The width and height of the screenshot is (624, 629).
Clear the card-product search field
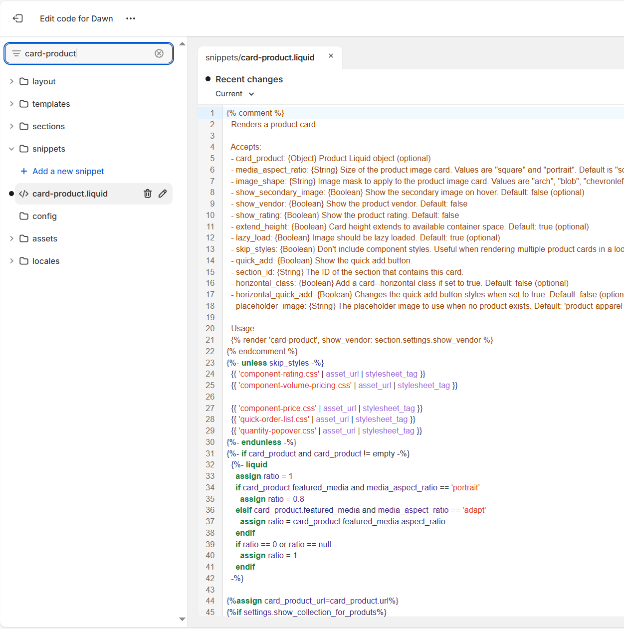pos(159,53)
